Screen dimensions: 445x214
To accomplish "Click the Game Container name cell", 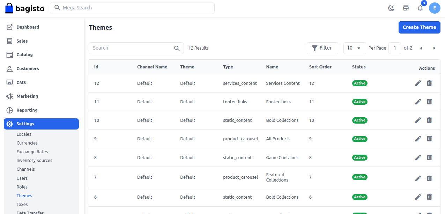I will click(x=282, y=157).
